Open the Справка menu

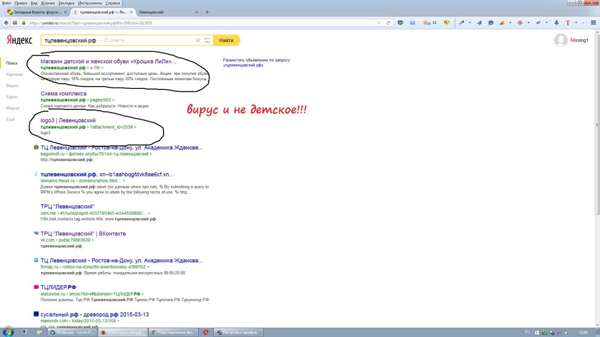coord(112,3)
